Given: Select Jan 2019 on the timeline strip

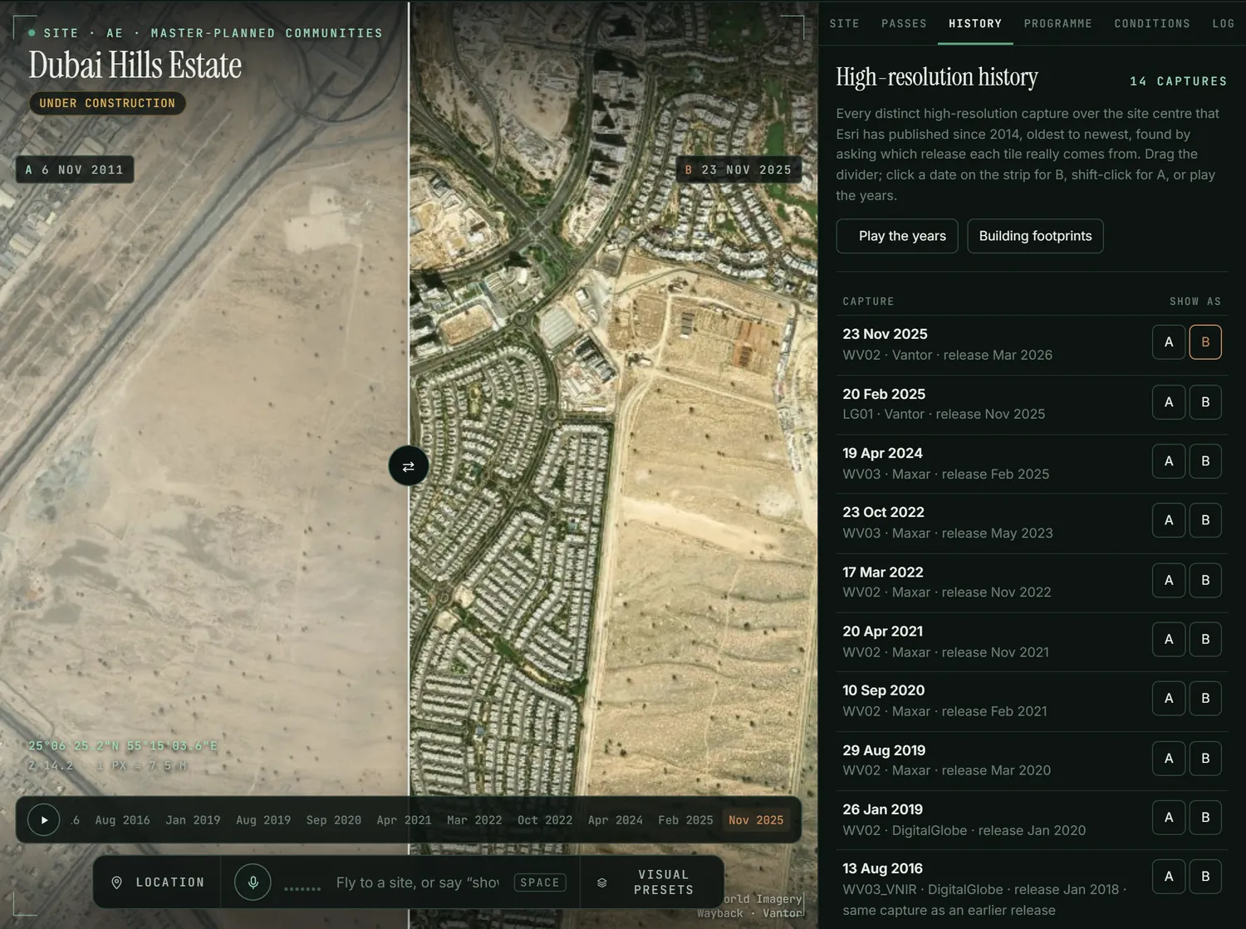Looking at the screenshot, I should pyautogui.click(x=194, y=820).
